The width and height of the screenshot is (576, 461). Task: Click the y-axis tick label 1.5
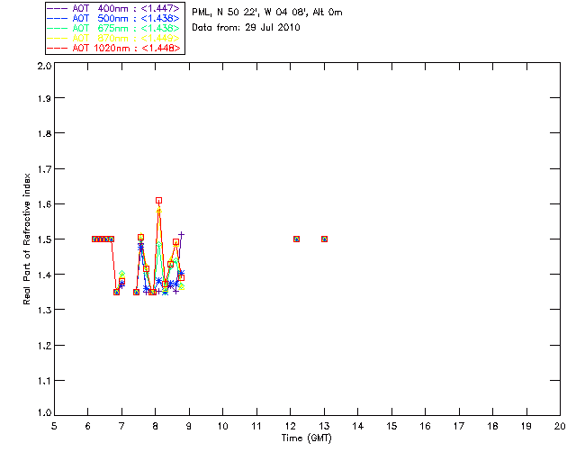click(x=44, y=240)
